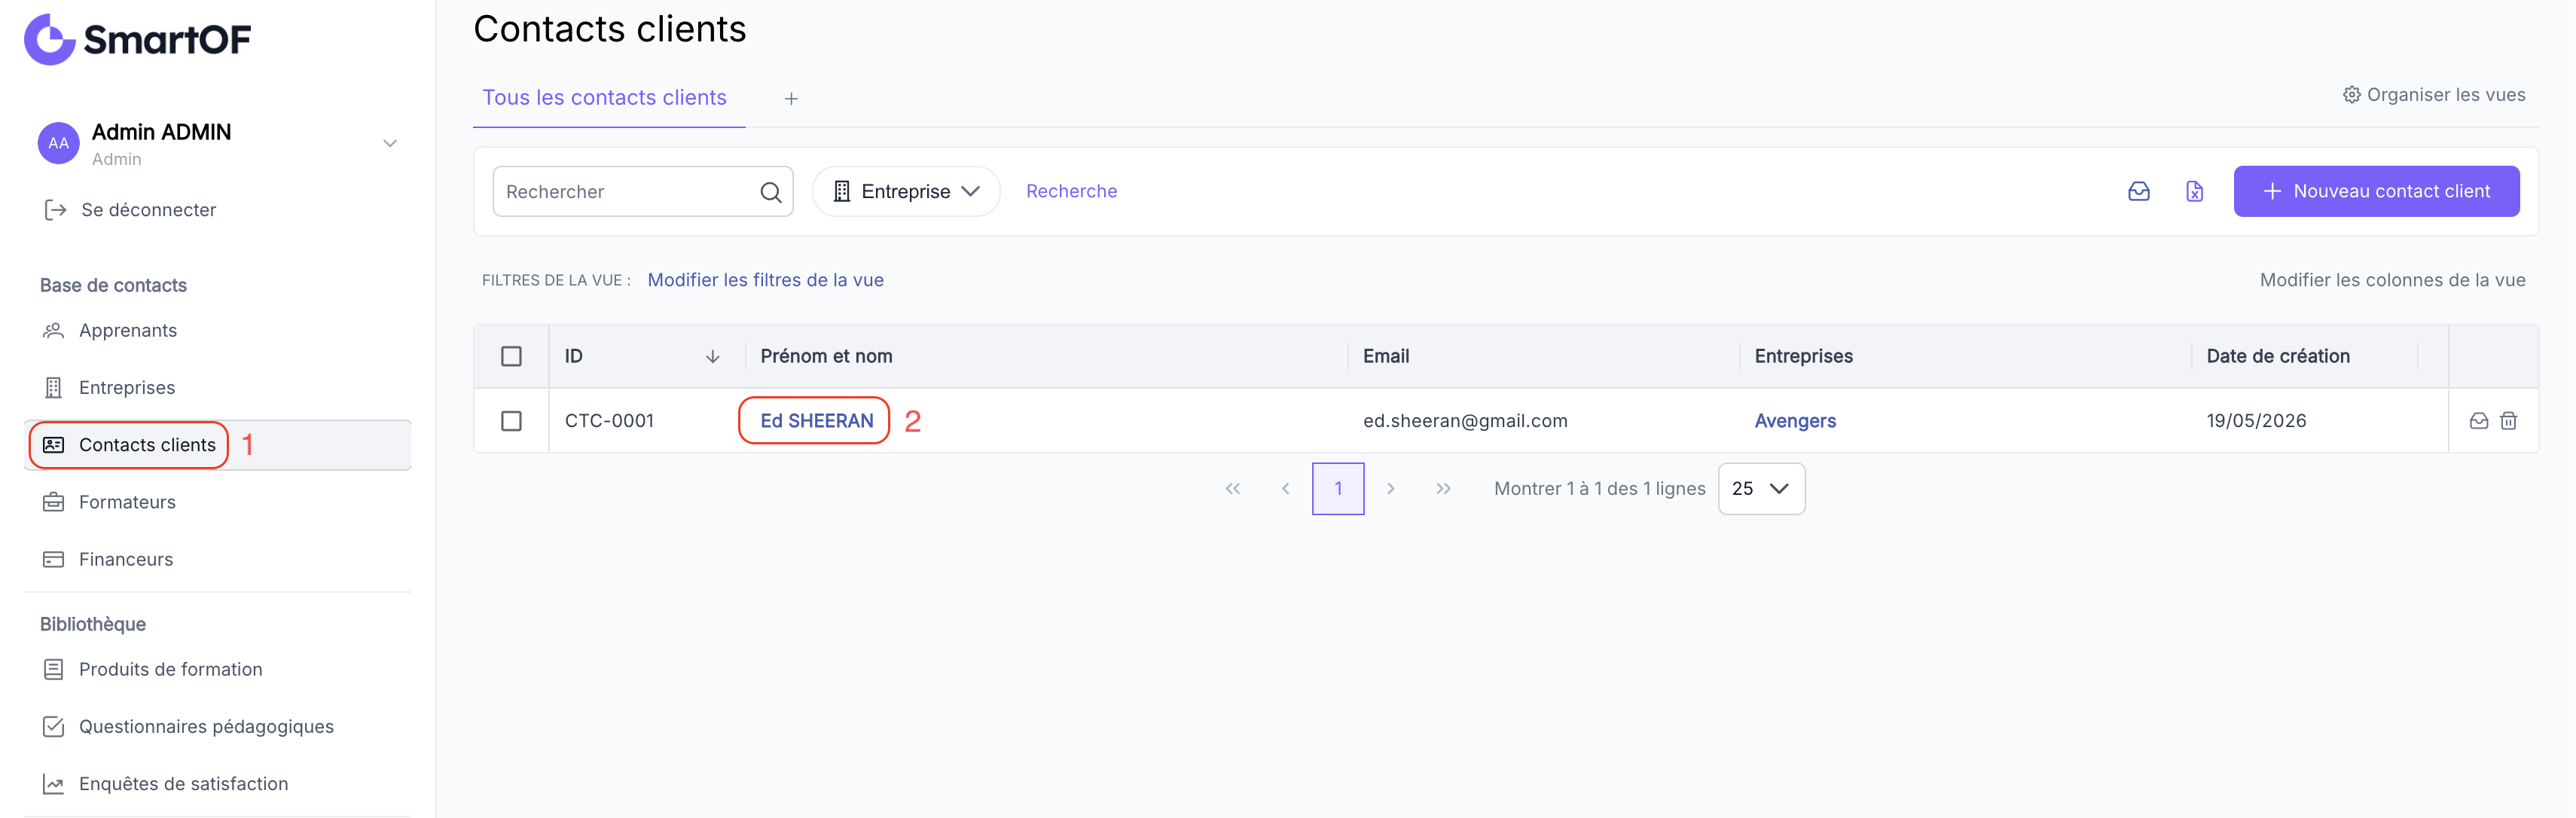Go to previous page arrow
2576x818 pixels.
[1285, 489]
